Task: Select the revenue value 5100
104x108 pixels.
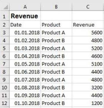Action: point(88,64)
